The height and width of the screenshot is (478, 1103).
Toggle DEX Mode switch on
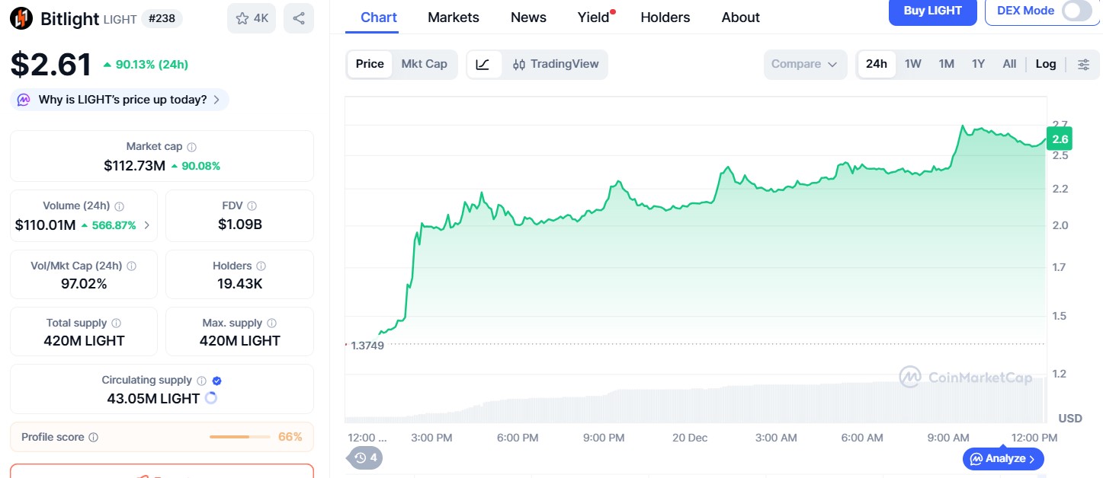tap(1076, 11)
